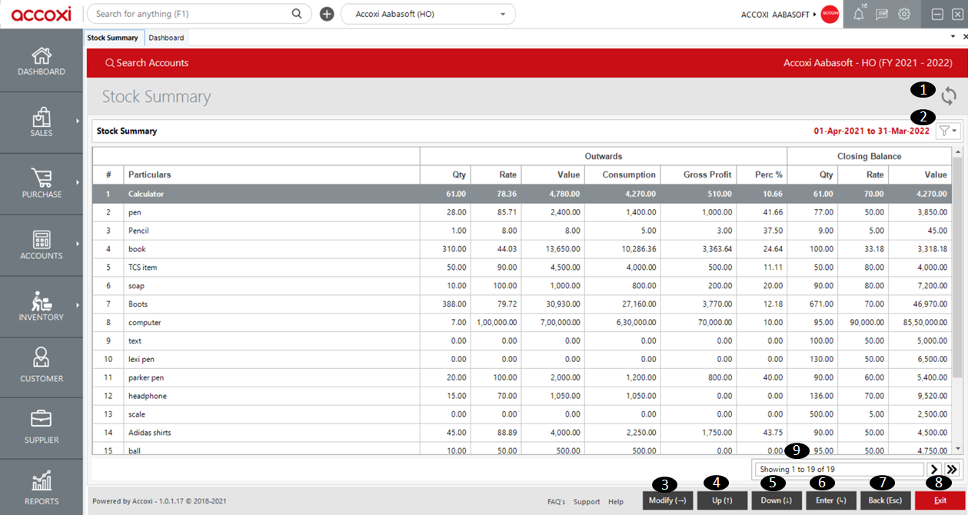Click the Up button
Viewport: 968px width, 515px height.
722,500
